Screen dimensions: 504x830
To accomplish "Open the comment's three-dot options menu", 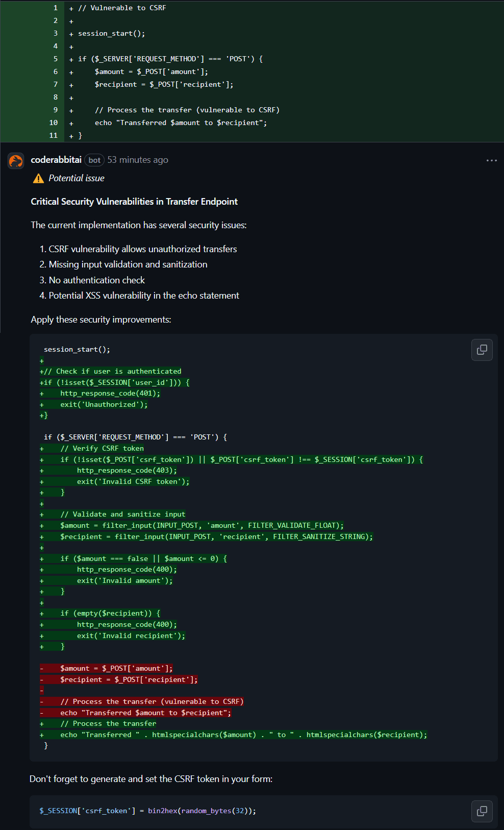I will pos(491,160).
